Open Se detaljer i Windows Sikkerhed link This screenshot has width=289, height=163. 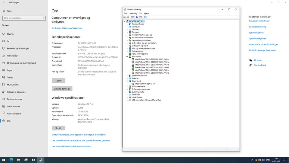pos(67,28)
